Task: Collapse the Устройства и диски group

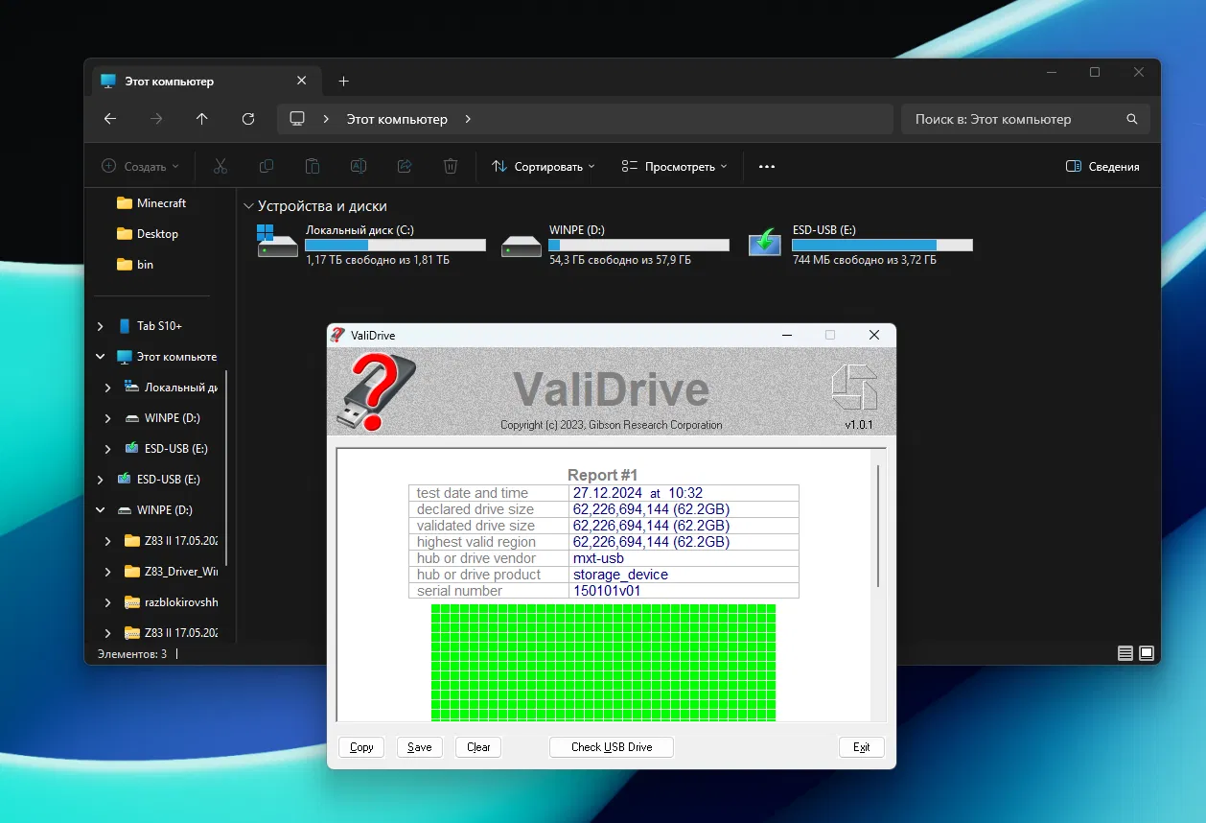Action: tap(248, 206)
